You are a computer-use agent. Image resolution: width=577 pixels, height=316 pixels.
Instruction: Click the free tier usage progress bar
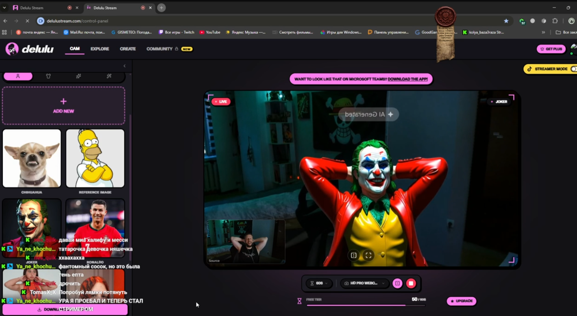click(x=366, y=305)
